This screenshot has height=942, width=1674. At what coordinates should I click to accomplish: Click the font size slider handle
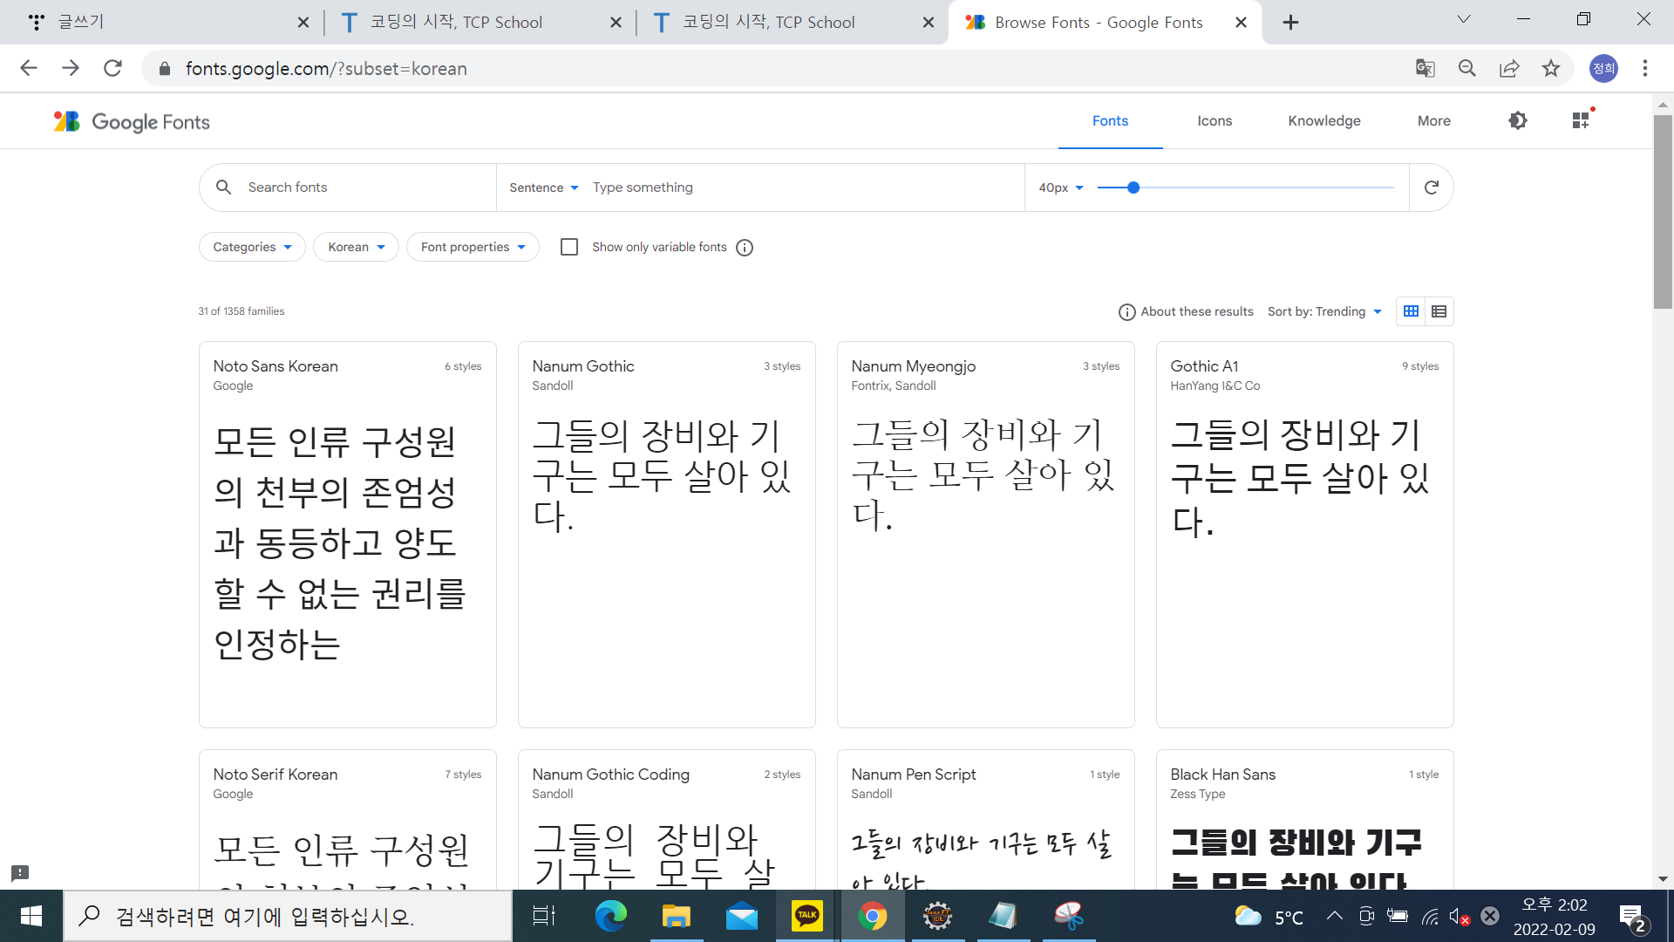coord(1133,188)
